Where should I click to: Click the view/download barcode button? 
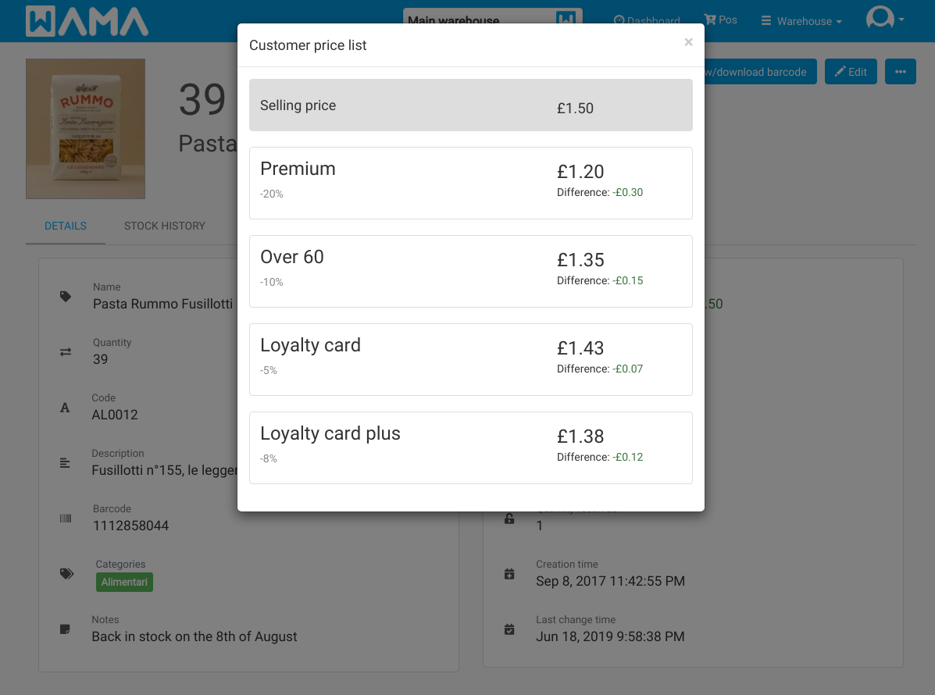(x=760, y=72)
